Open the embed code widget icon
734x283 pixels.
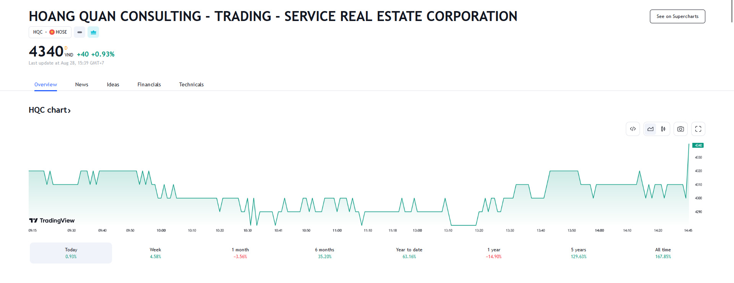point(633,129)
